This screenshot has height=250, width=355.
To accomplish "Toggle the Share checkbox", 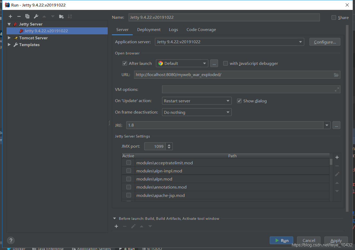I will [x=334, y=17].
